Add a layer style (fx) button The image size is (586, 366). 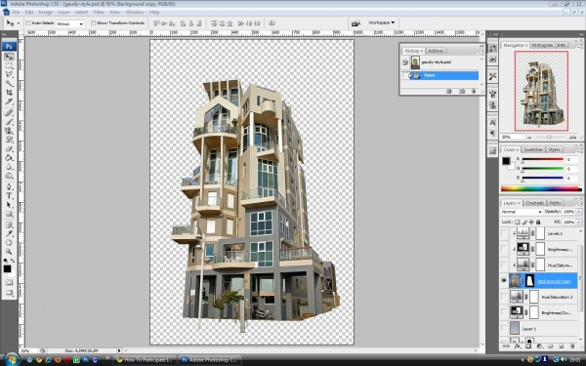pyautogui.click(x=518, y=346)
